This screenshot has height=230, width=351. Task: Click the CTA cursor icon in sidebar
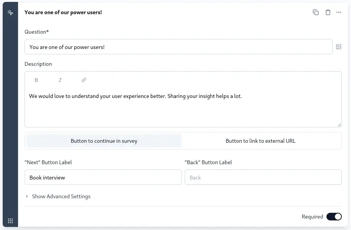(10, 13)
